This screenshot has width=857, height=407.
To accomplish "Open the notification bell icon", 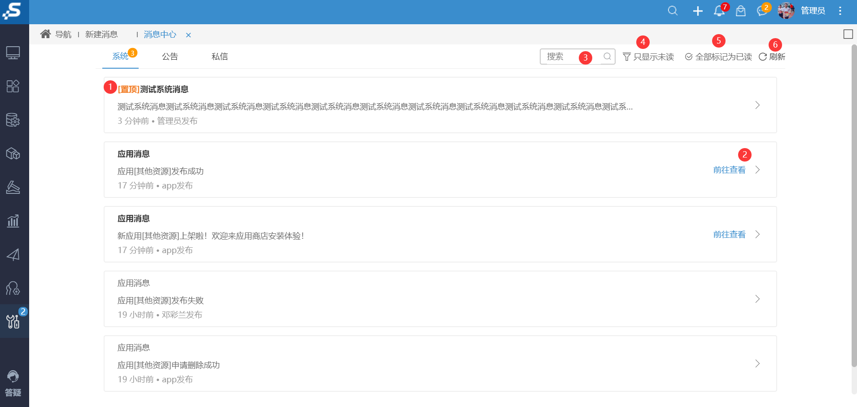I will tap(719, 11).
